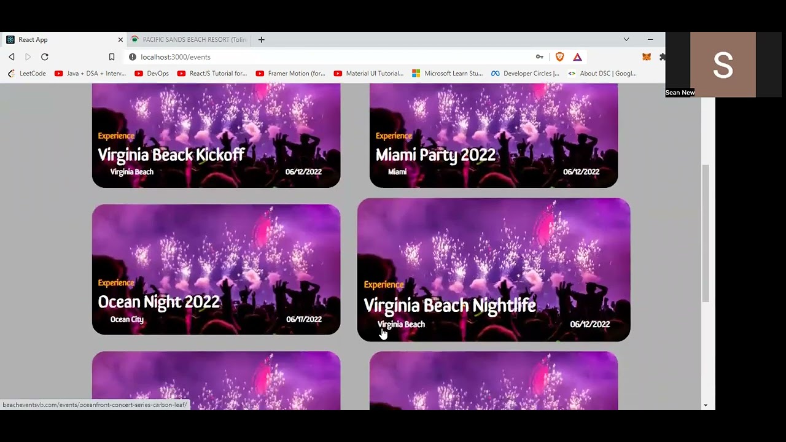Image resolution: width=786 pixels, height=442 pixels.
Task: Click the browser forward arrow
Action: pyautogui.click(x=28, y=56)
